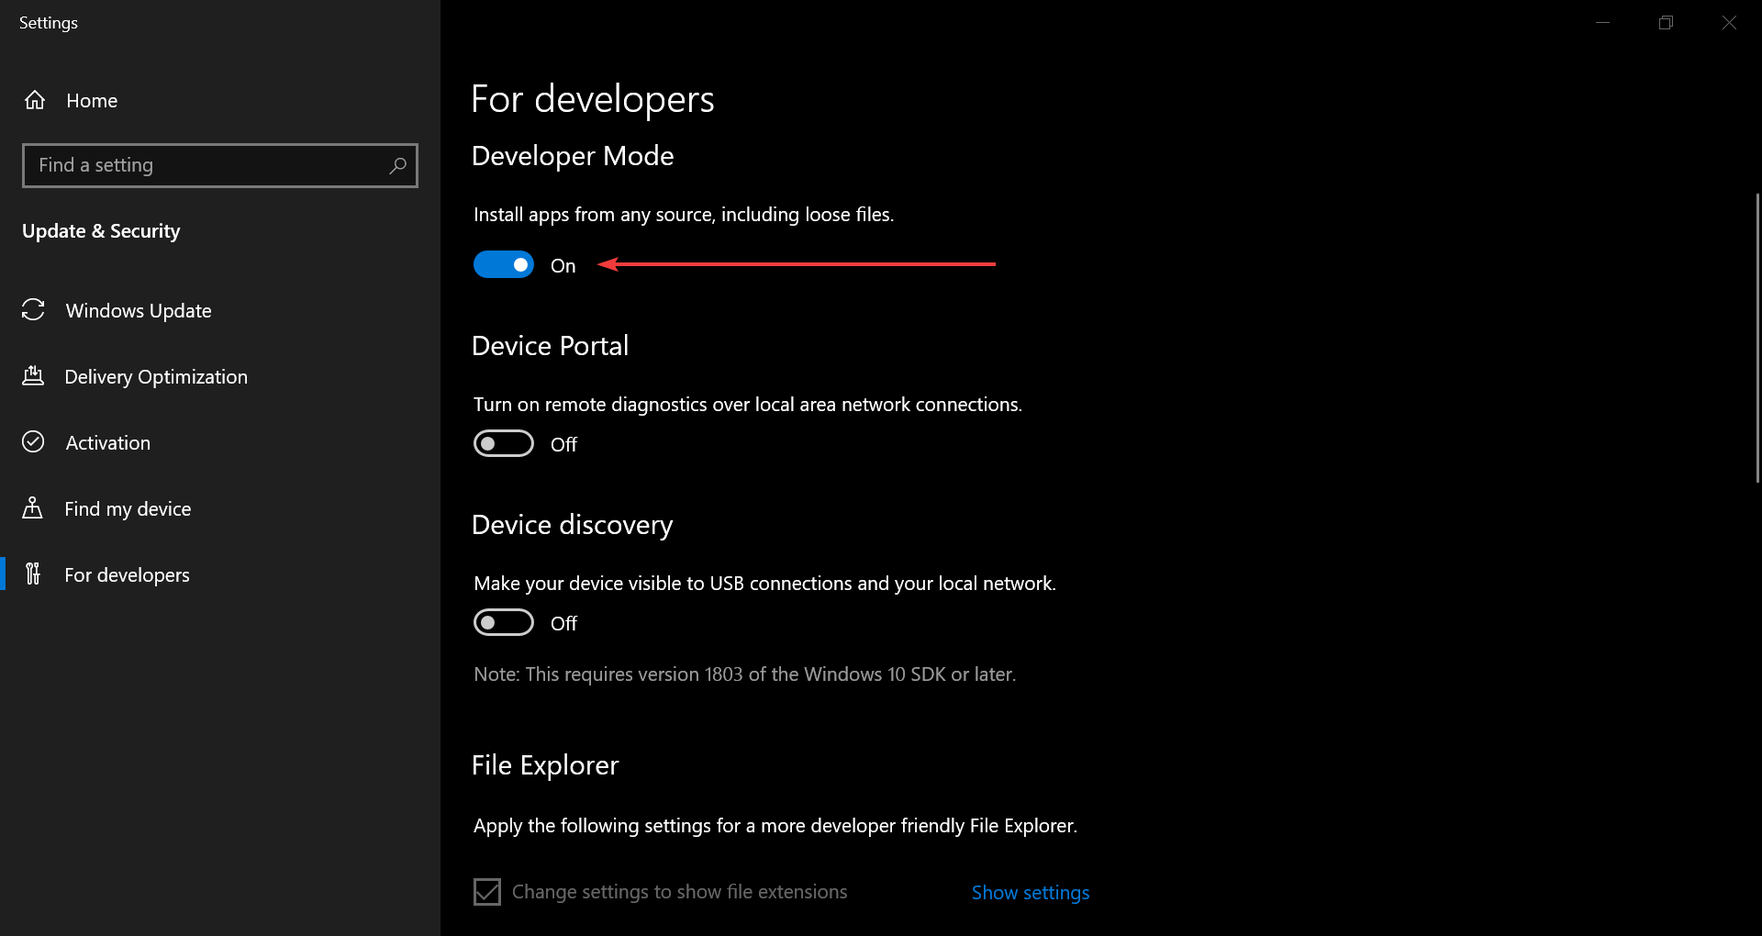This screenshot has width=1762, height=936.
Task: Click the SDK version 1803 note text
Action: click(x=745, y=674)
